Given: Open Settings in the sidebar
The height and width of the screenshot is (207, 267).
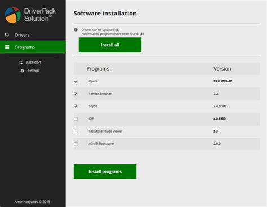Looking at the screenshot, I should coord(33,71).
